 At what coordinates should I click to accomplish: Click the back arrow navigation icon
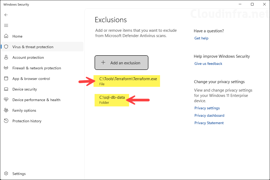(x=6, y=15)
